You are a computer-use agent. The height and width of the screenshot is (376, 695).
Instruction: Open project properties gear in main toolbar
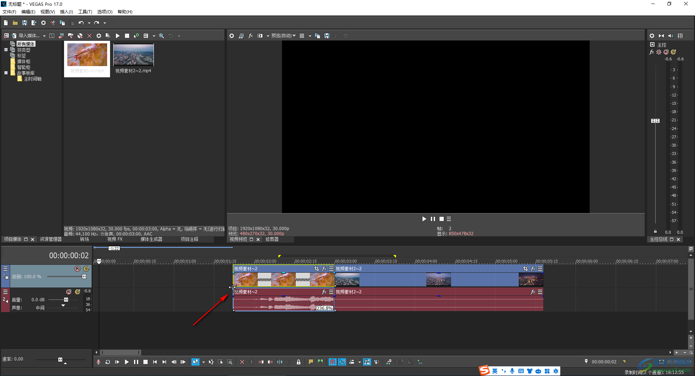click(43, 23)
